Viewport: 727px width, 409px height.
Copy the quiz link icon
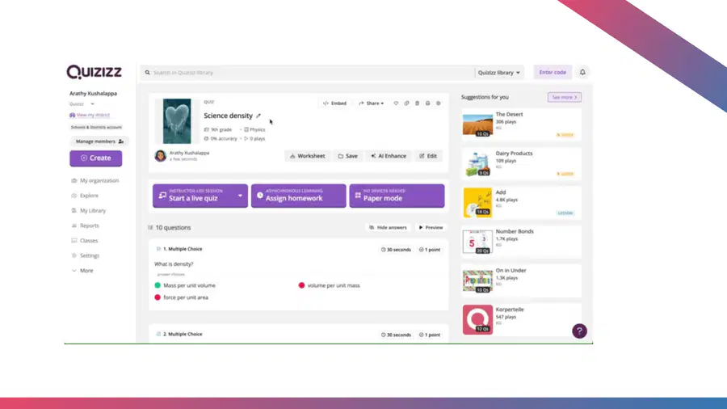click(x=406, y=103)
